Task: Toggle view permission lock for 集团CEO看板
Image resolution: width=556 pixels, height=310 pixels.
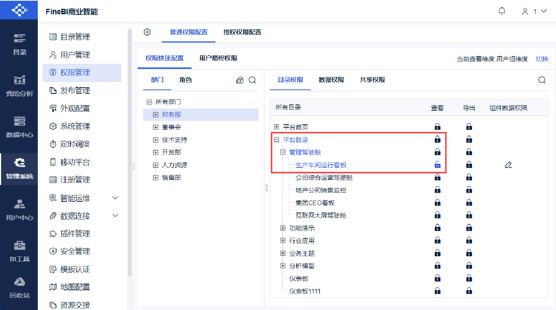Action: [x=437, y=203]
